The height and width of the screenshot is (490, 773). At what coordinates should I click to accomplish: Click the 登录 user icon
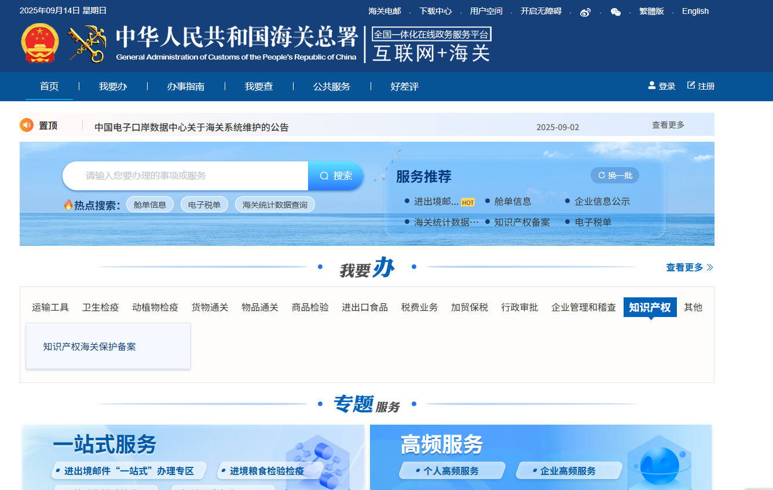click(652, 86)
